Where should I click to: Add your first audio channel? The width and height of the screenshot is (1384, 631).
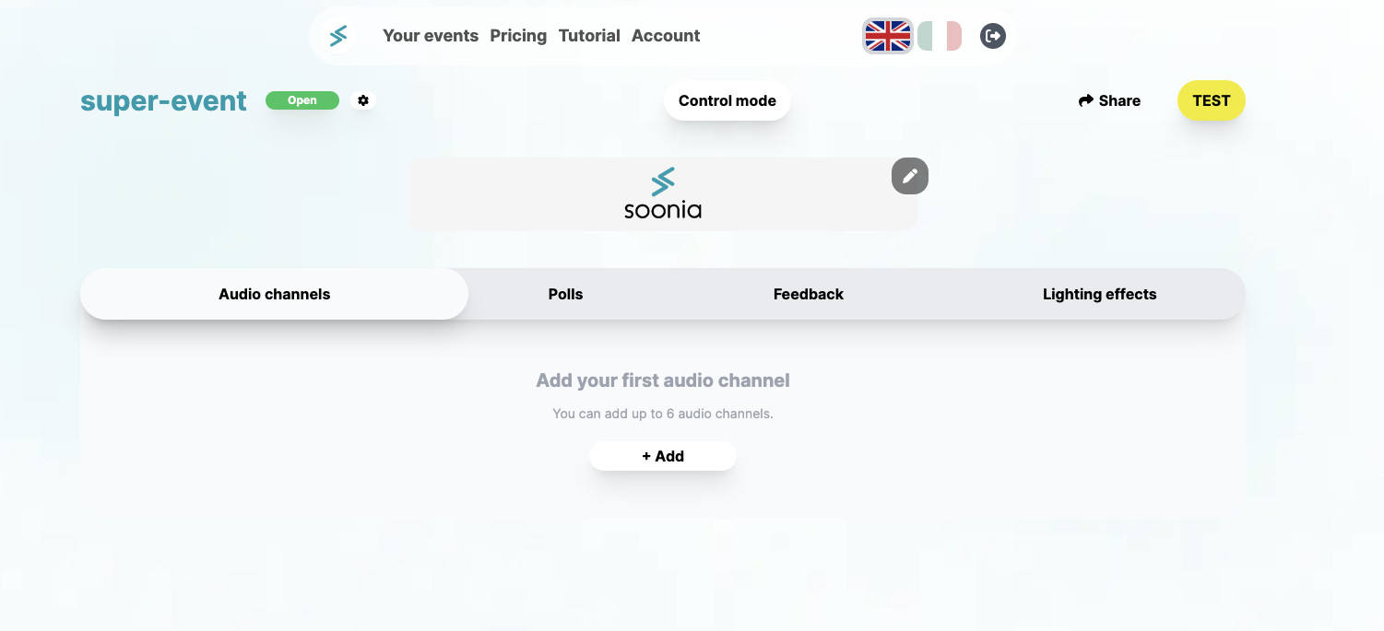(x=662, y=455)
